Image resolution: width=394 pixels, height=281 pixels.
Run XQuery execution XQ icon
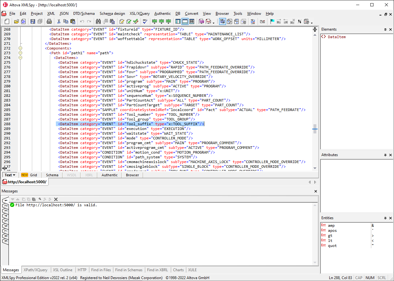[168, 21]
